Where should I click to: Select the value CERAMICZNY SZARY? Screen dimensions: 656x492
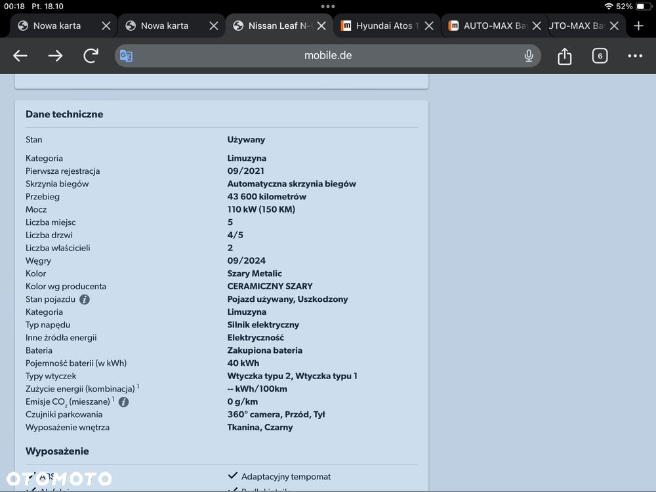[x=270, y=286]
